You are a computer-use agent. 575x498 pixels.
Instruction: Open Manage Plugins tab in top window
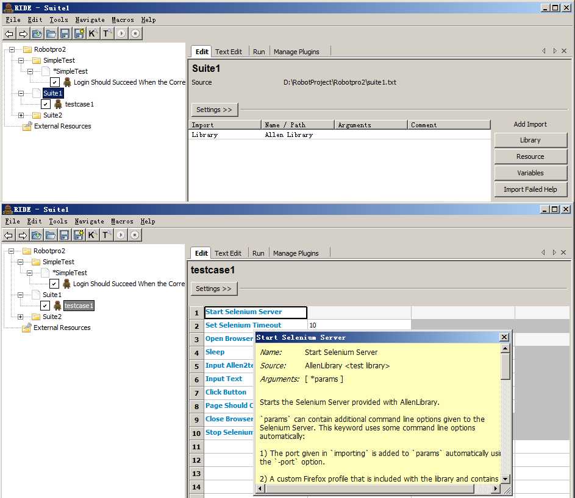coord(296,52)
